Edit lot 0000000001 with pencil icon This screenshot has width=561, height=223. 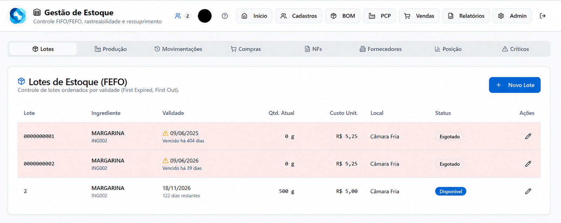[x=528, y=136]
